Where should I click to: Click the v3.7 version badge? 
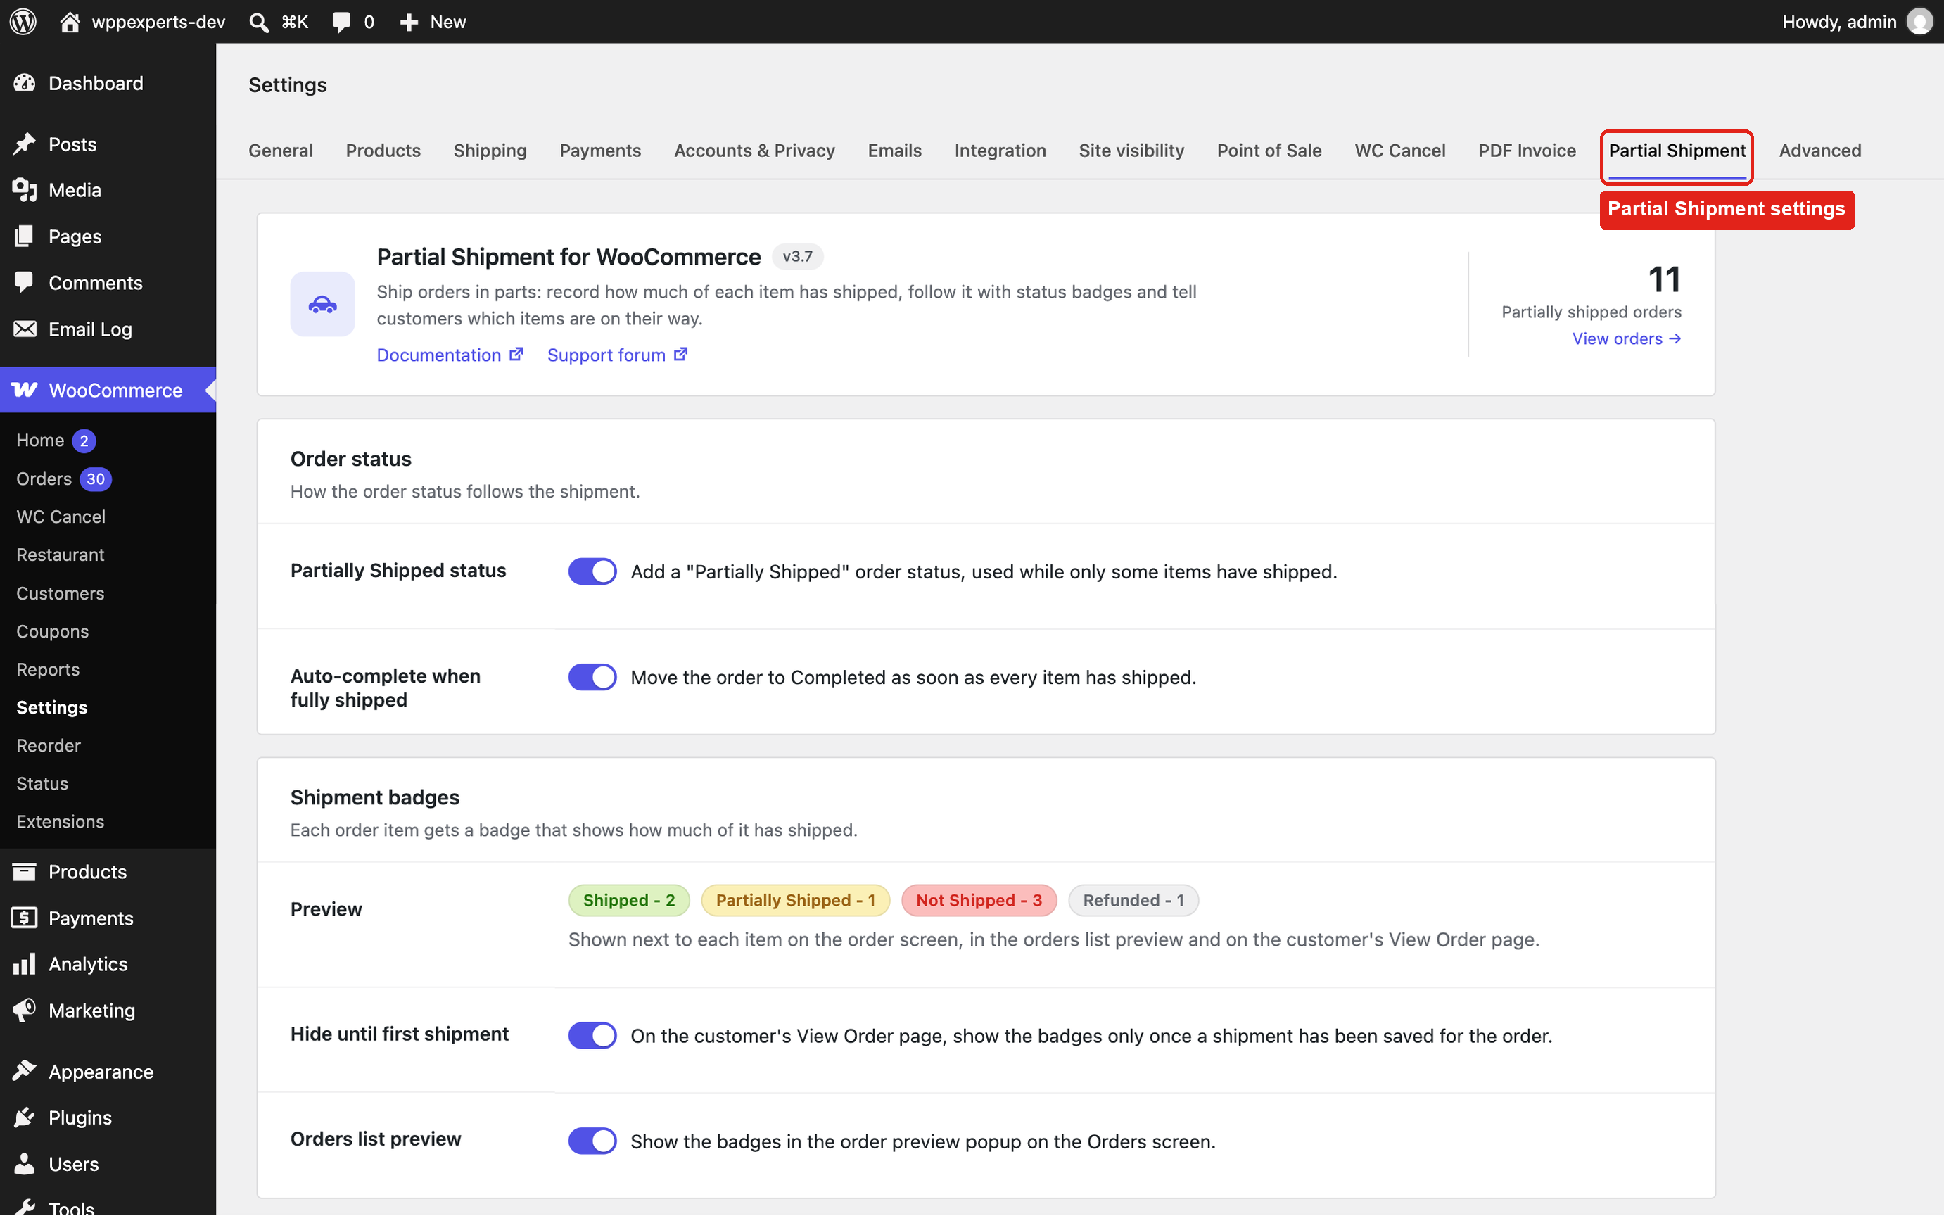pos(798,257)
